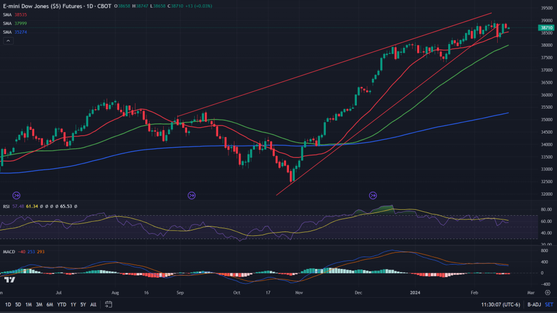Image resolution: width=557 pixels, height=313 pixels.
Task: Click the contract rollover marker near December
Action: pos(373,195)
